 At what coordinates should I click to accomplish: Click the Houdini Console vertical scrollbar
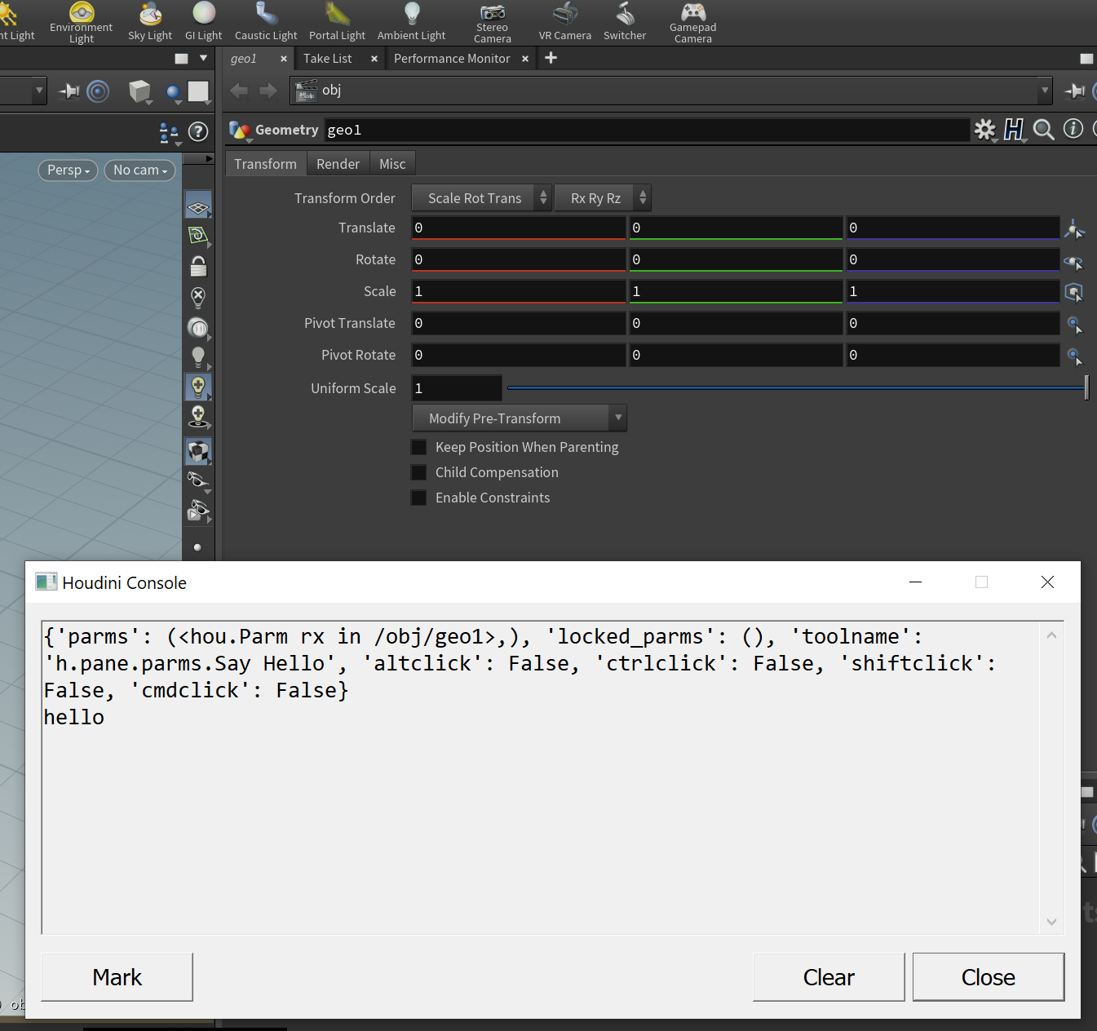(x=1051, y=778)
